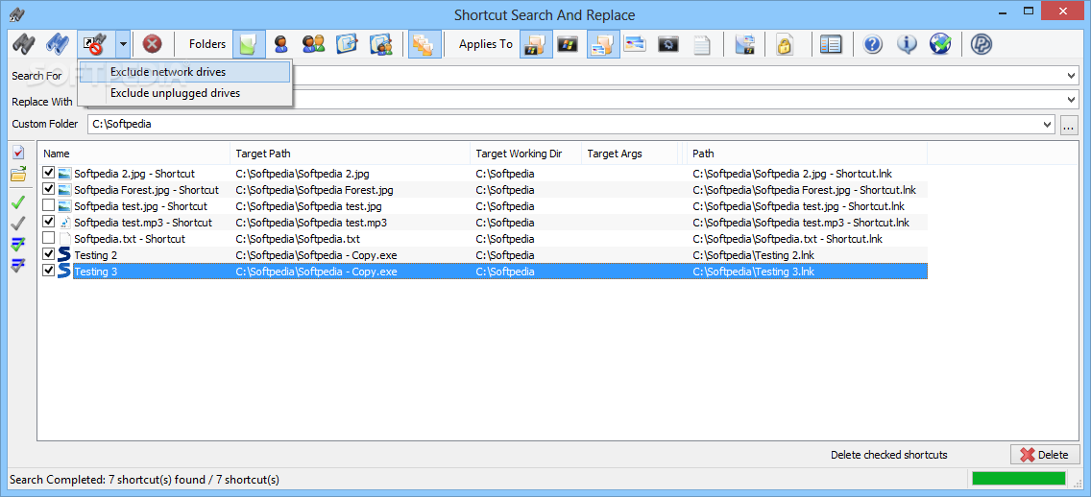Click the find dead shortcuts binoculars icon

(95, 44)
